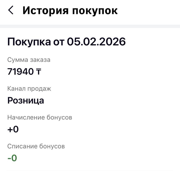Viewport: 180px width, 171px height.
Task: Click the word "Списание" above -0
Action: pos(22,146)
